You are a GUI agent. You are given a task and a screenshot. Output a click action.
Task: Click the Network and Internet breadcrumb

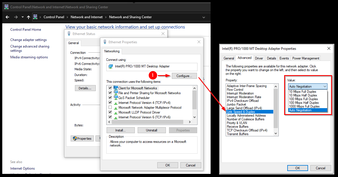[87, 17]
